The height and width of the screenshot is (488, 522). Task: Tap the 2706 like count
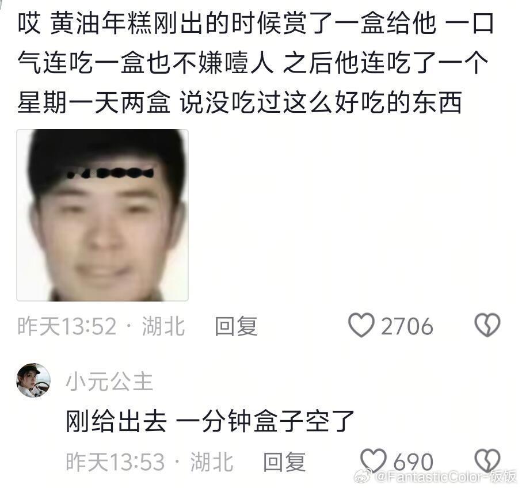pyautogui.click(x=407, y=326)
